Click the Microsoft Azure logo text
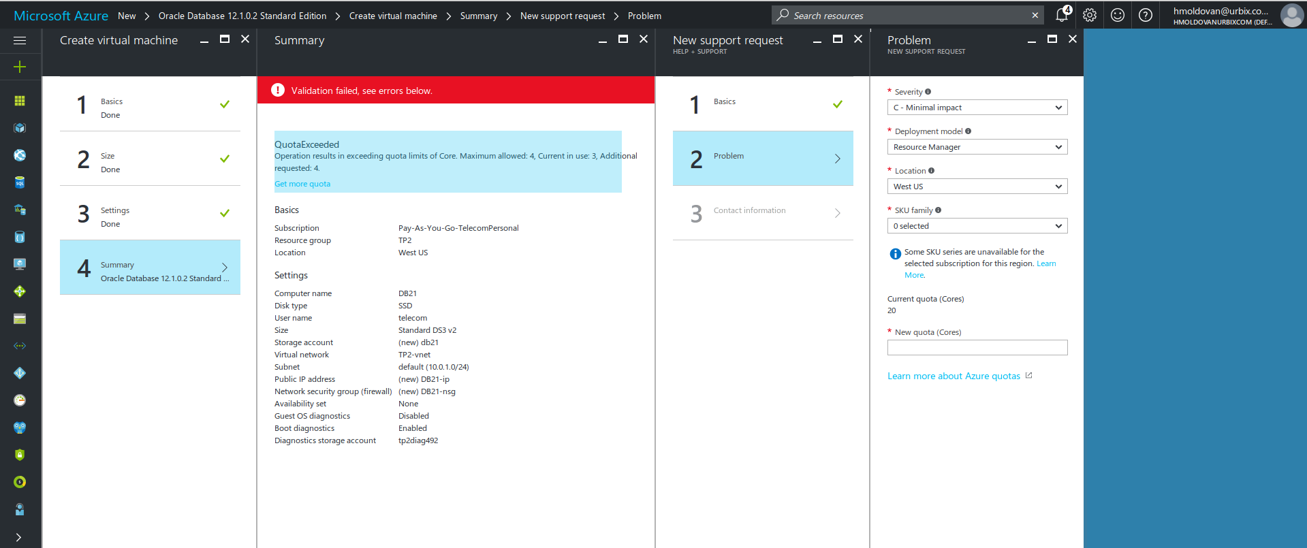This screenshot has height=548, width=1307. tap(61, 16)
